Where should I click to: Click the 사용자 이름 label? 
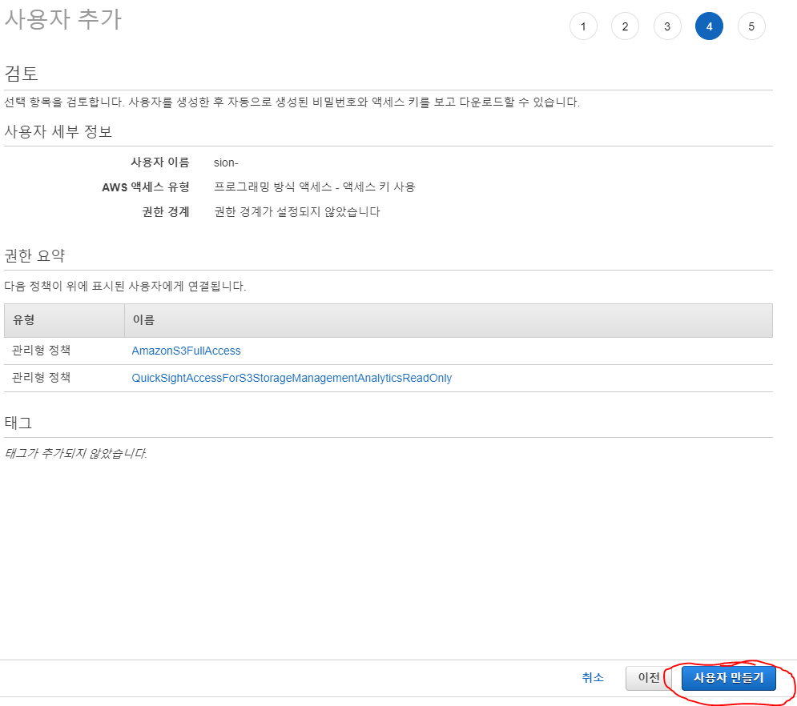coord(160,162)
